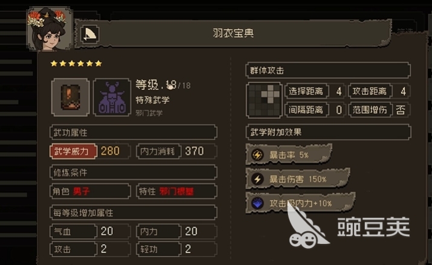Select the 修炼条件 header bar
The height and width of the screenshot is (265, 432).
[x=133, y=173]
